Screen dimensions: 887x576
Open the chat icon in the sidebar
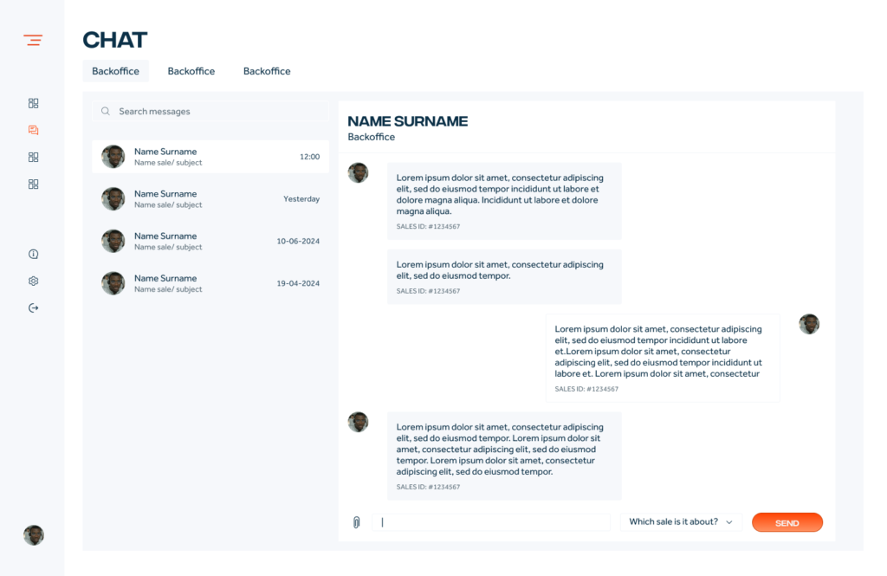tap(34, 130)
